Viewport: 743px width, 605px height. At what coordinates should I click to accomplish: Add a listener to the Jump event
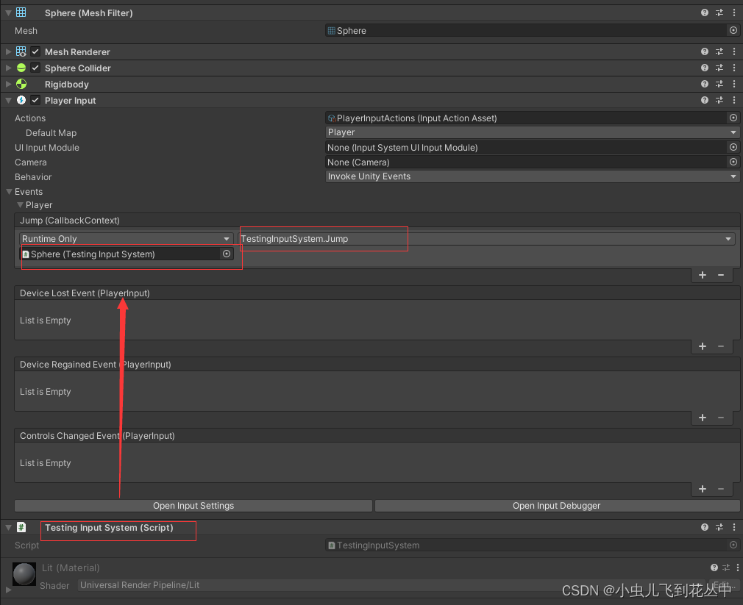point(703,275)
